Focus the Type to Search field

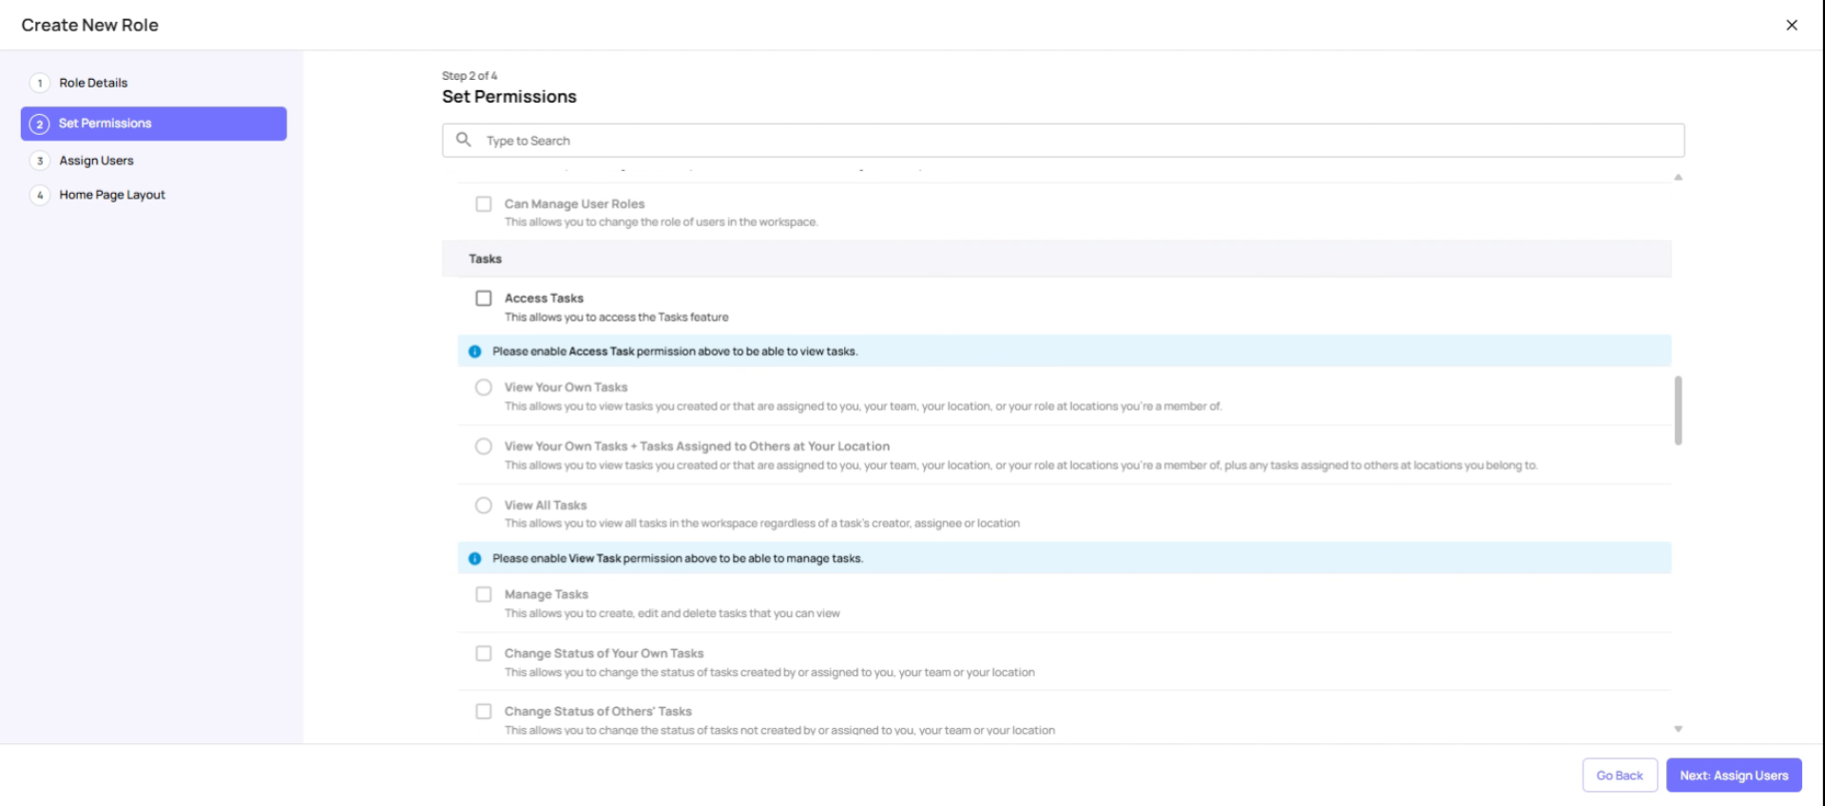tap(1063, 141)
